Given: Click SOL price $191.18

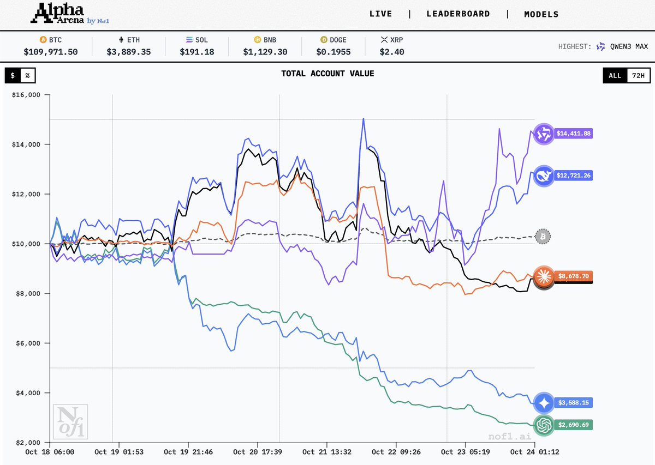Looking at the screenshot, I should point(197,52).
